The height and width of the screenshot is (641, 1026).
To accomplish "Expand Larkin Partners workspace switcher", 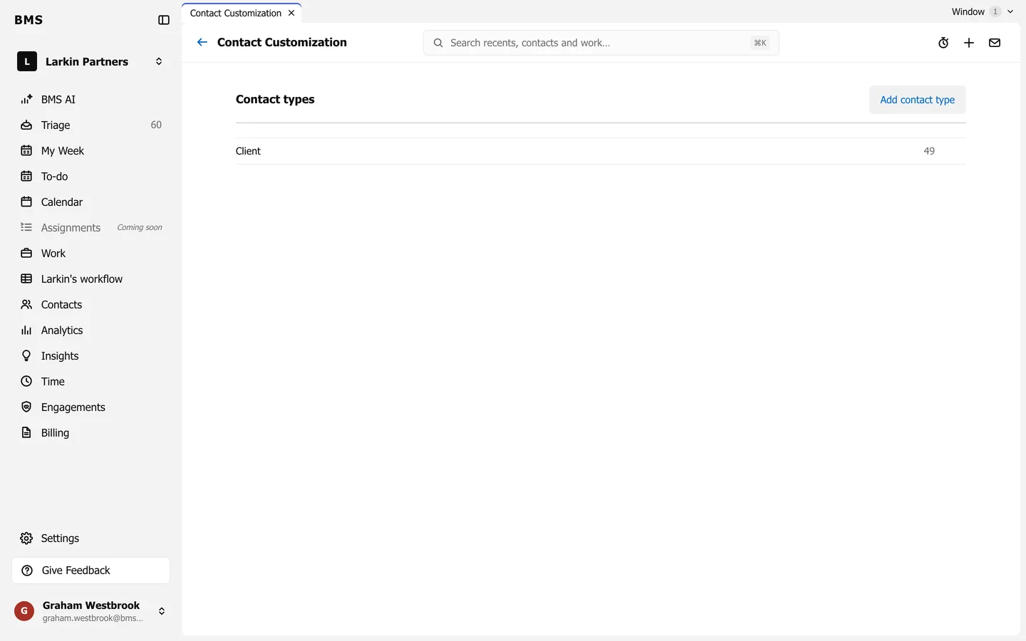I will point(91,62).
